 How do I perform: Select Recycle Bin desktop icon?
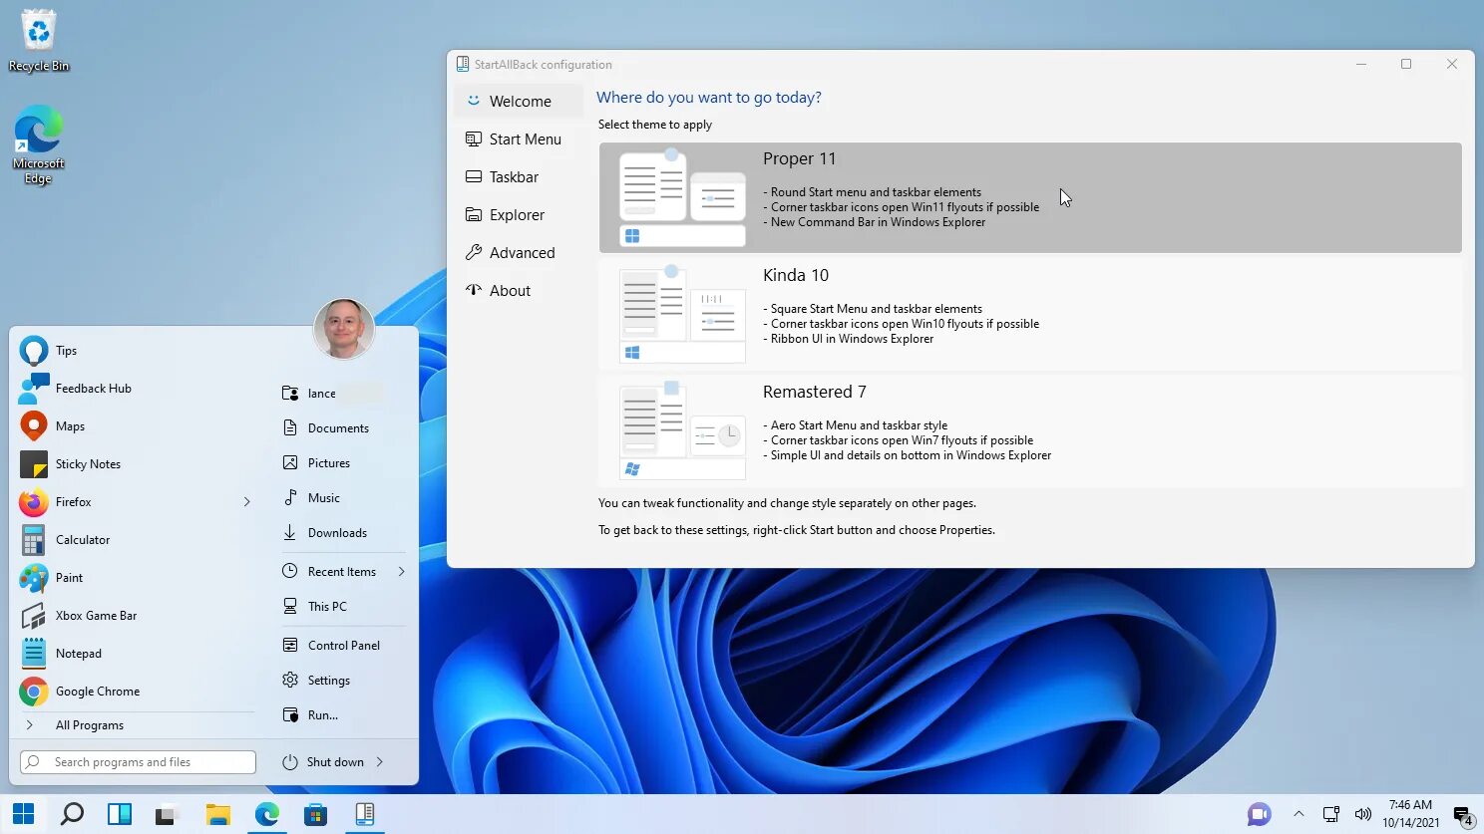(39, 41)
